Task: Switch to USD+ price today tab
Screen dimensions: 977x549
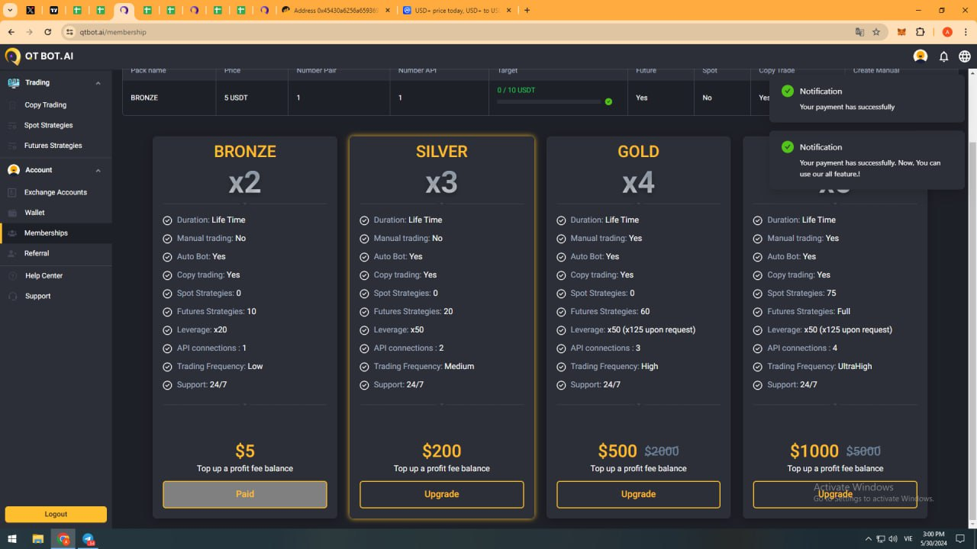Action: coord(455,10)
